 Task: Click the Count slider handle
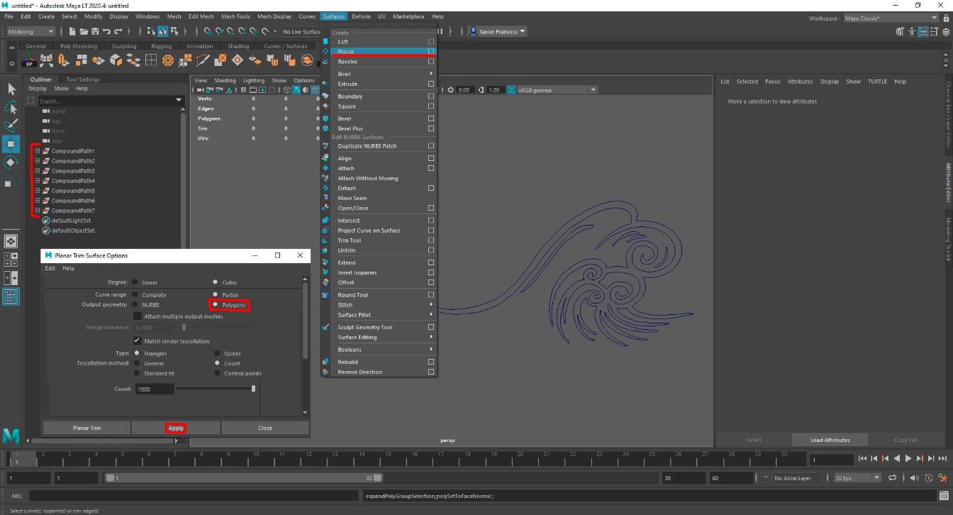click(x=253, y=389)
